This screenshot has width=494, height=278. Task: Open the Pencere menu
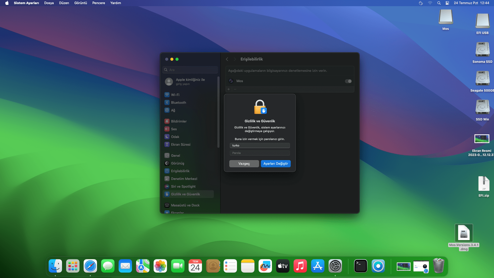pyautogui.click(x=99, y=3)
